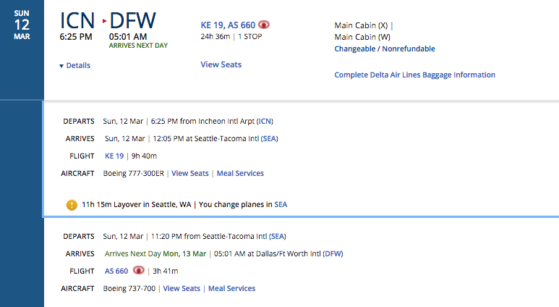This screenshot has width=559, height=307.
Task: Click DFW airport code in arrival row
Action: 333,253
